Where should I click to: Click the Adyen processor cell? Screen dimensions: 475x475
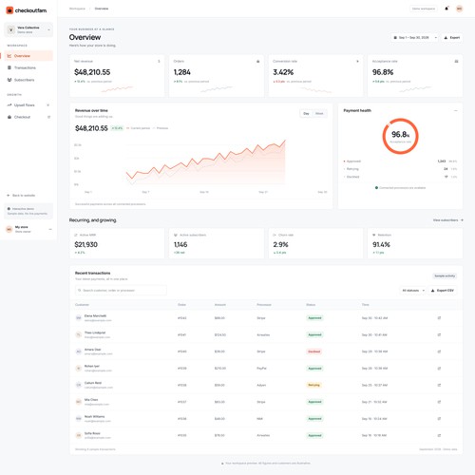pyautogui.click(x=261, y=385)
